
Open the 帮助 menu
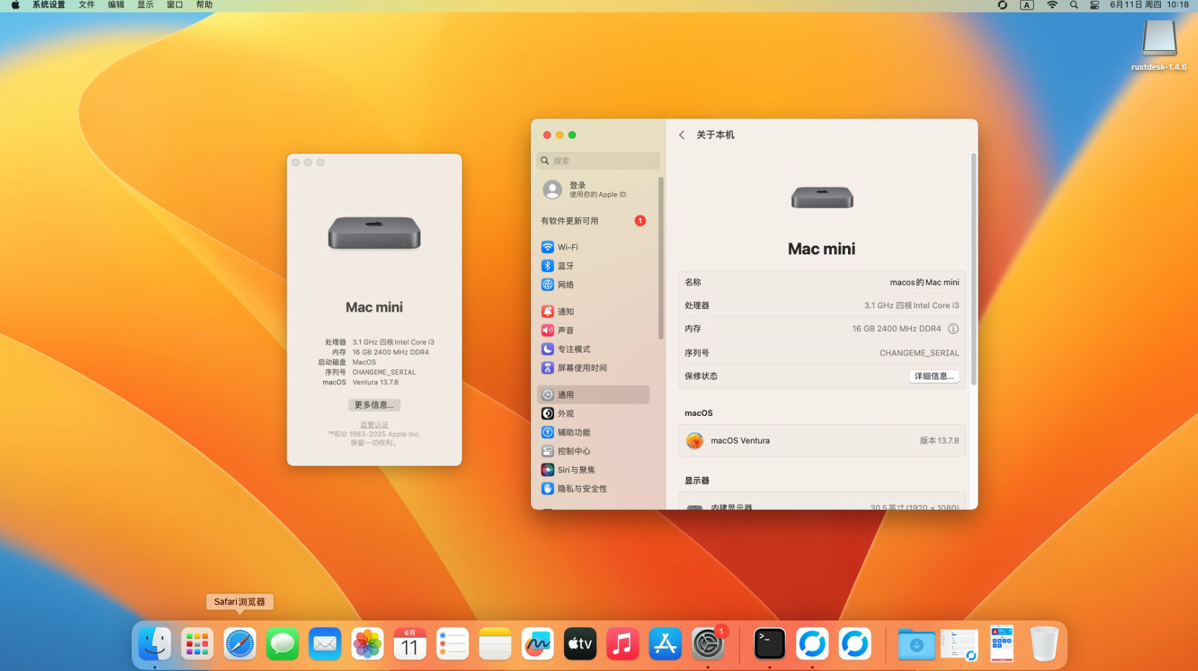[x=205, y=5]
